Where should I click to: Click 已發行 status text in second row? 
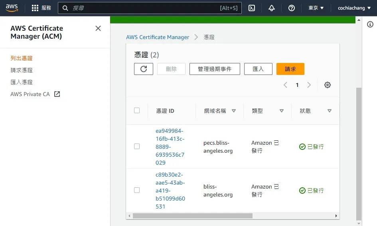pyautogui.click(x=316, y=191)
